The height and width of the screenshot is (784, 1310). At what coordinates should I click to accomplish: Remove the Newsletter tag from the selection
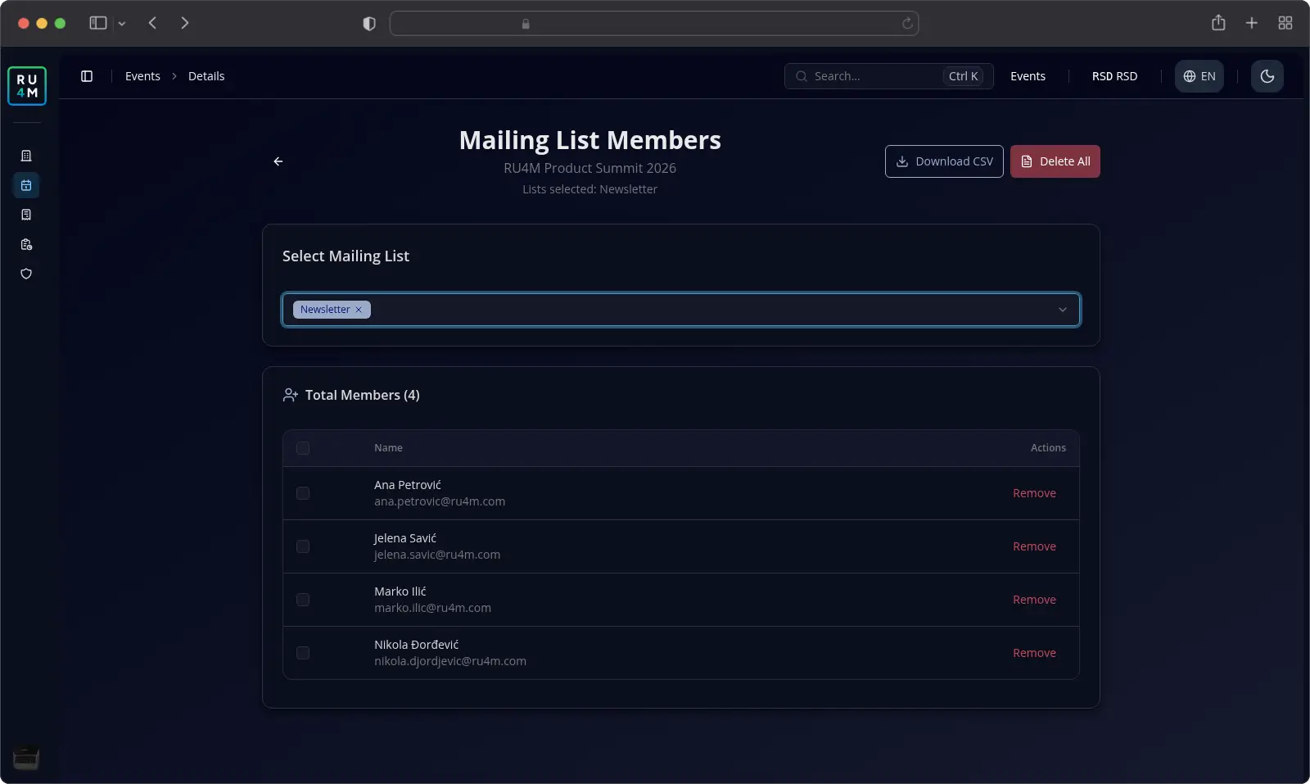pyautogui.click(x=359, y=310)
